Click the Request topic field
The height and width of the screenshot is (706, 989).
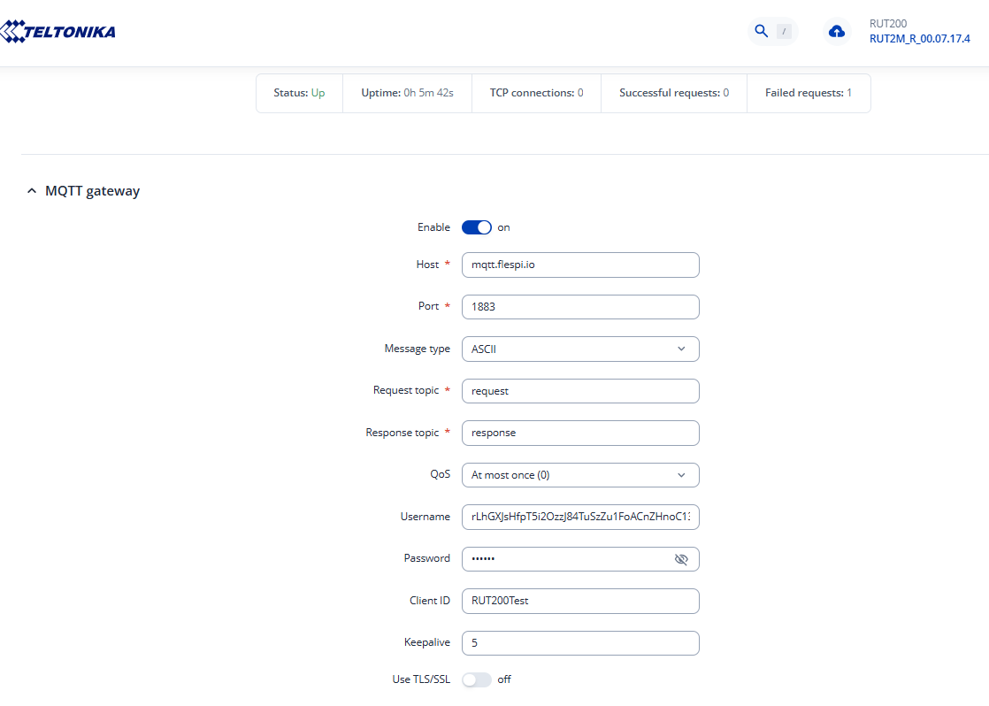[580, 391]
